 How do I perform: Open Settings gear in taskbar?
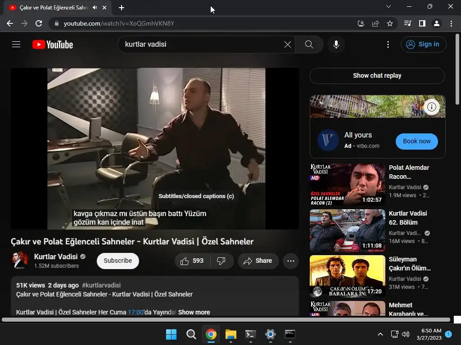tap(270, 334)
